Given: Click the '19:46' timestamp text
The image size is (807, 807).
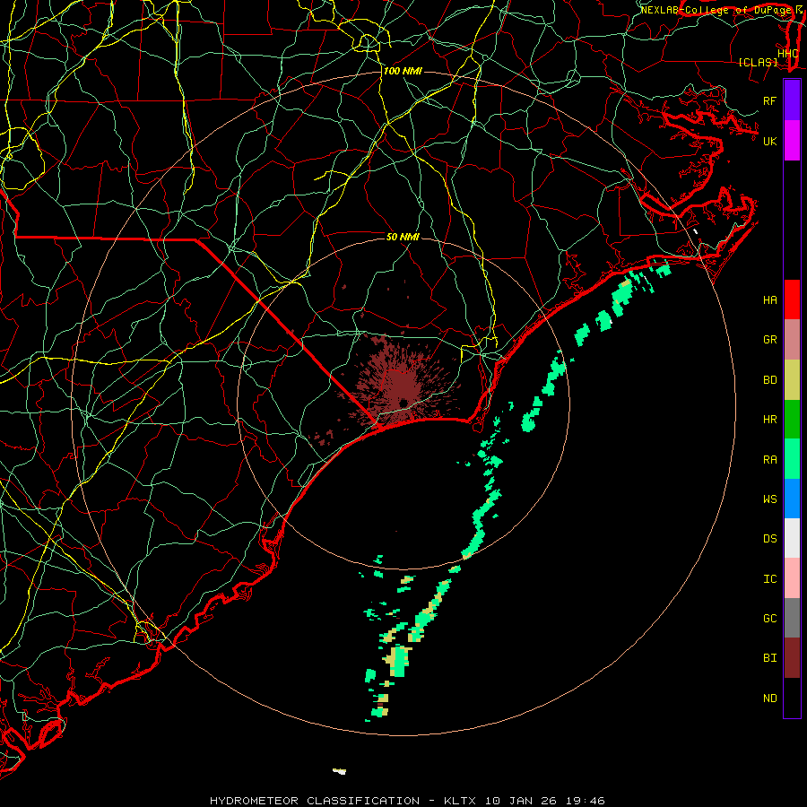Looking at the screenshot, I should click(584, 801).
